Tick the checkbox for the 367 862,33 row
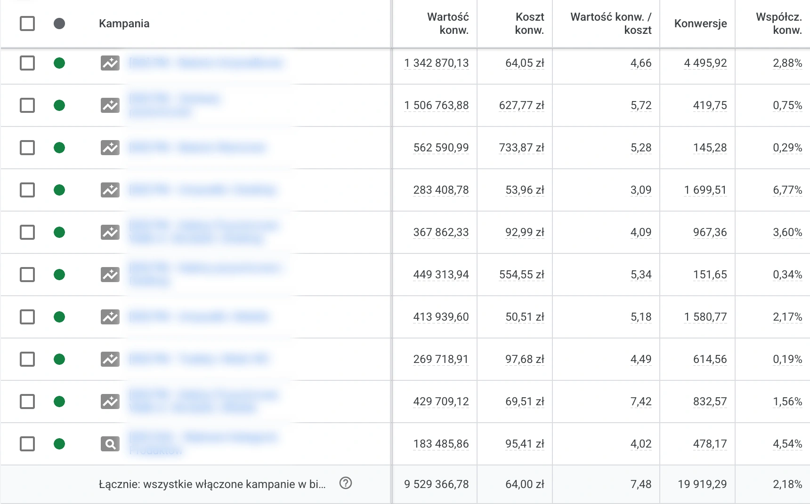810x504 pixels. (x=27, y=232)
